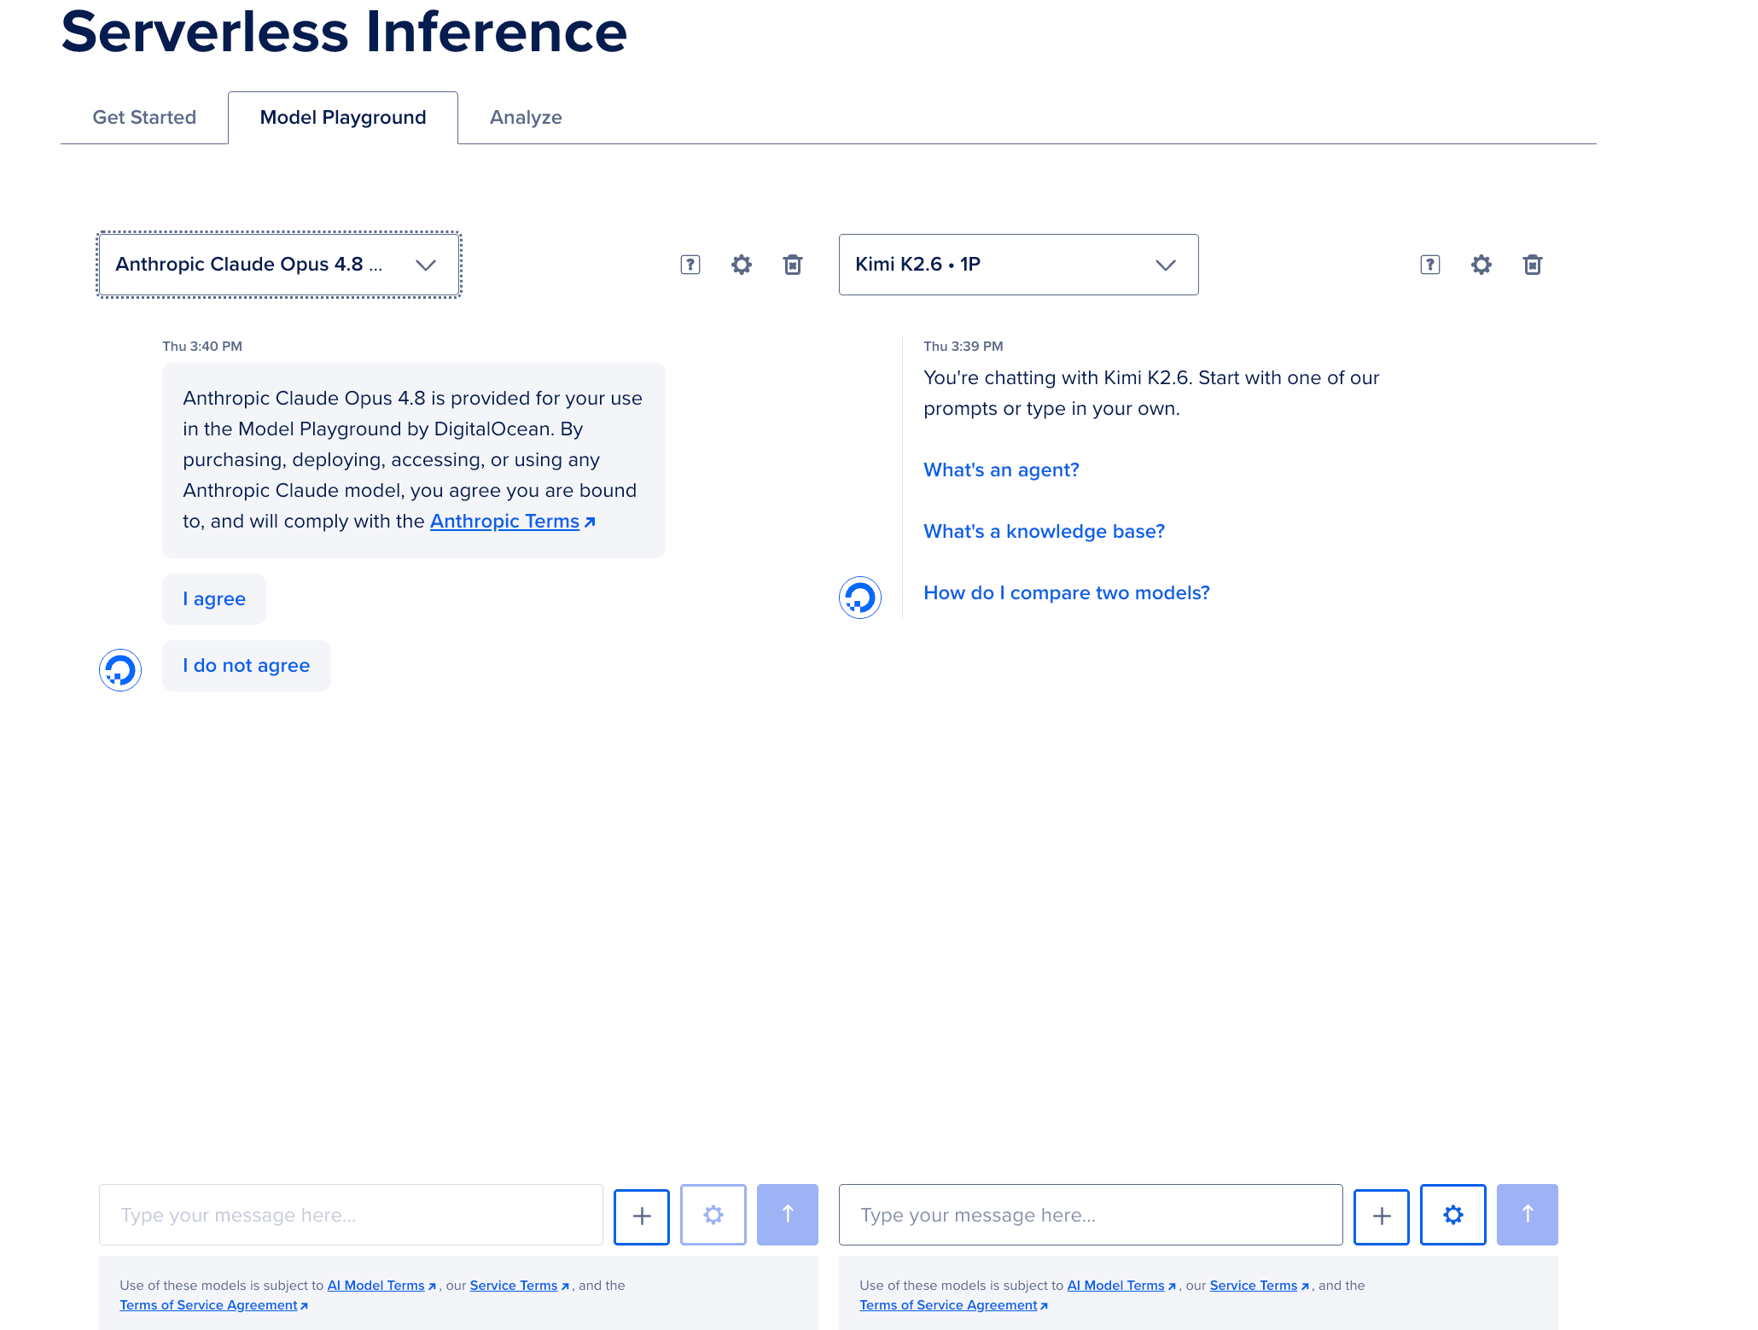Click the DigitalOcean avatar in the Claude chat
Image resolution: width=1758 pixels, height=1330 pixels.
120,670
